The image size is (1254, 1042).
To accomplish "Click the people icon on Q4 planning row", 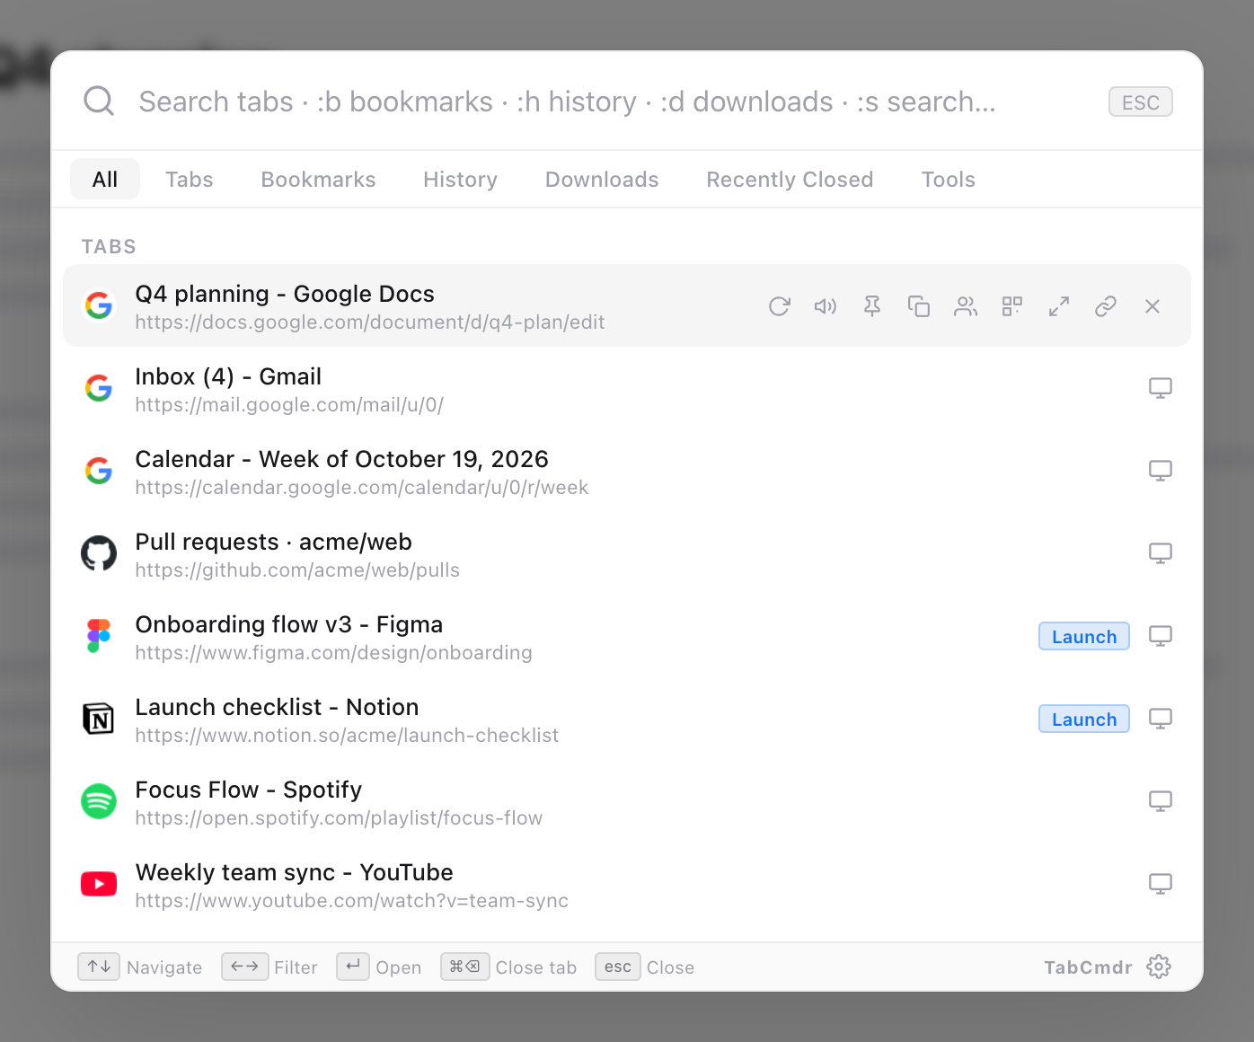I will click(x=966, y=306).
